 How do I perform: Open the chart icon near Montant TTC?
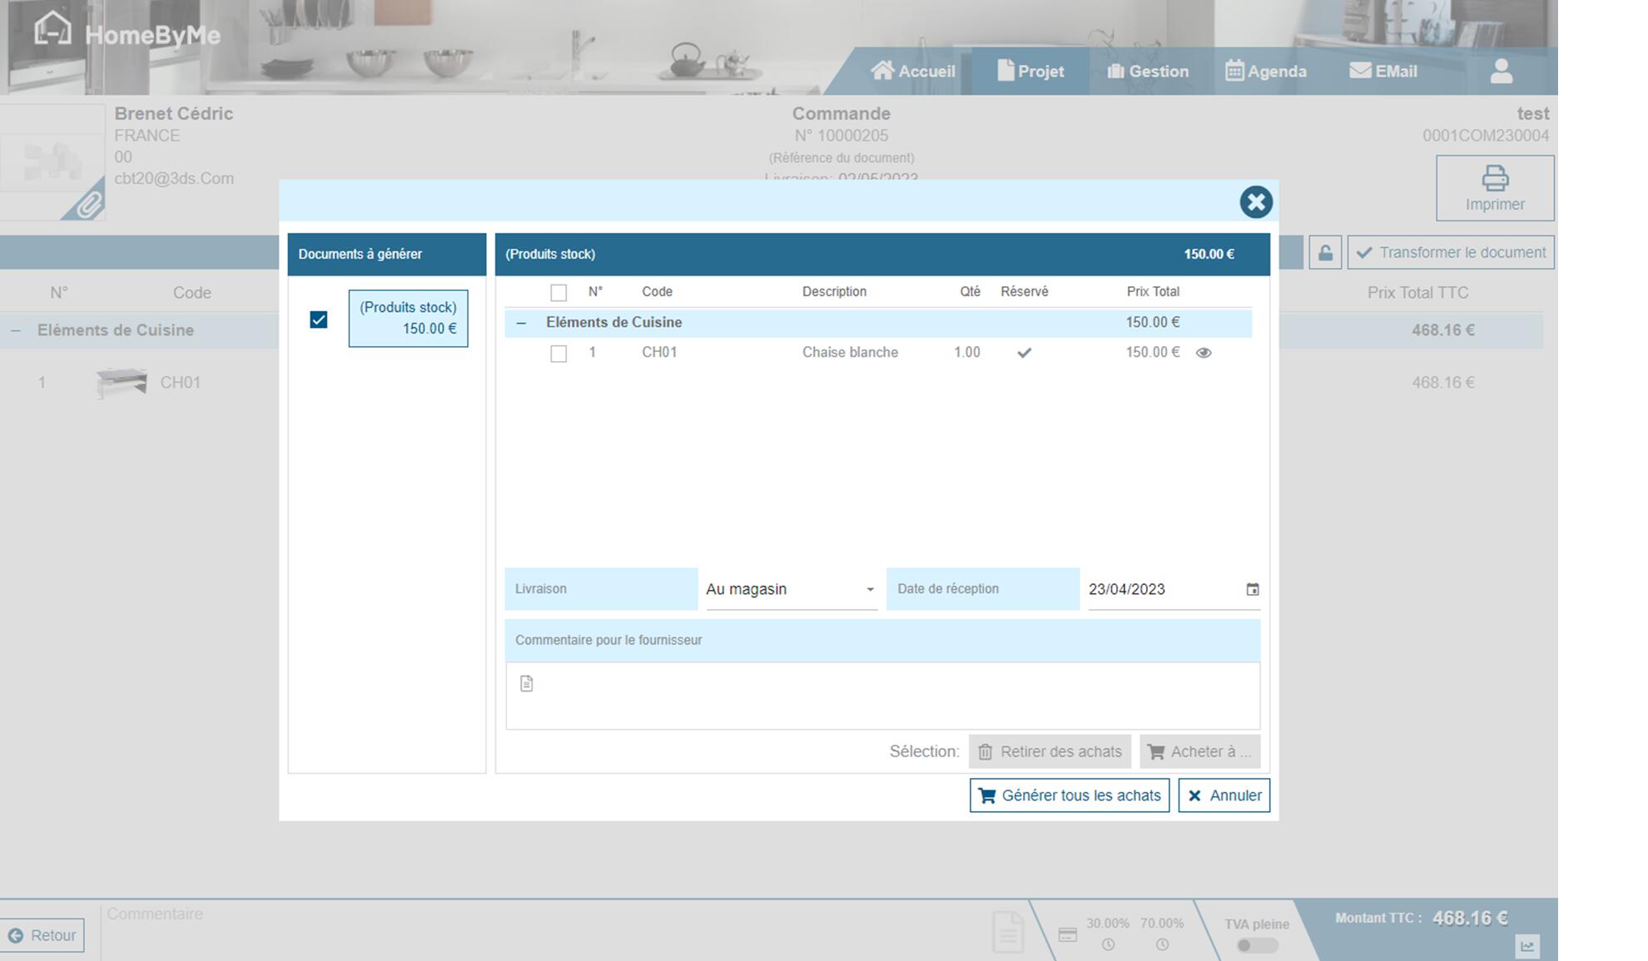point(1526,946)
